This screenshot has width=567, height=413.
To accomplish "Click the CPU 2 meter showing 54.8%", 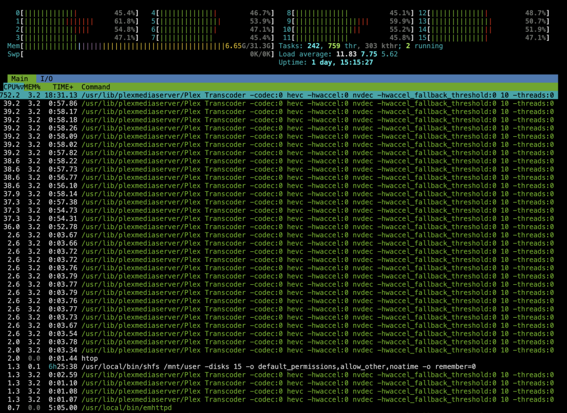I will (77, 29).
